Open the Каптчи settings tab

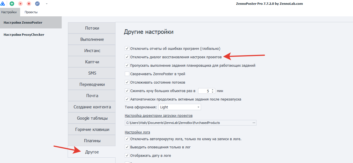92,62
